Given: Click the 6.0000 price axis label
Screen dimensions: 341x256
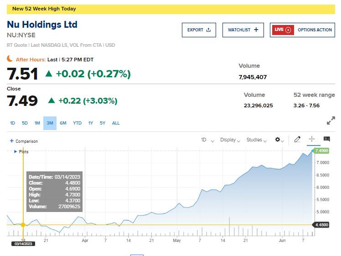Looking at the screenshot, I should tap(323, 187).
